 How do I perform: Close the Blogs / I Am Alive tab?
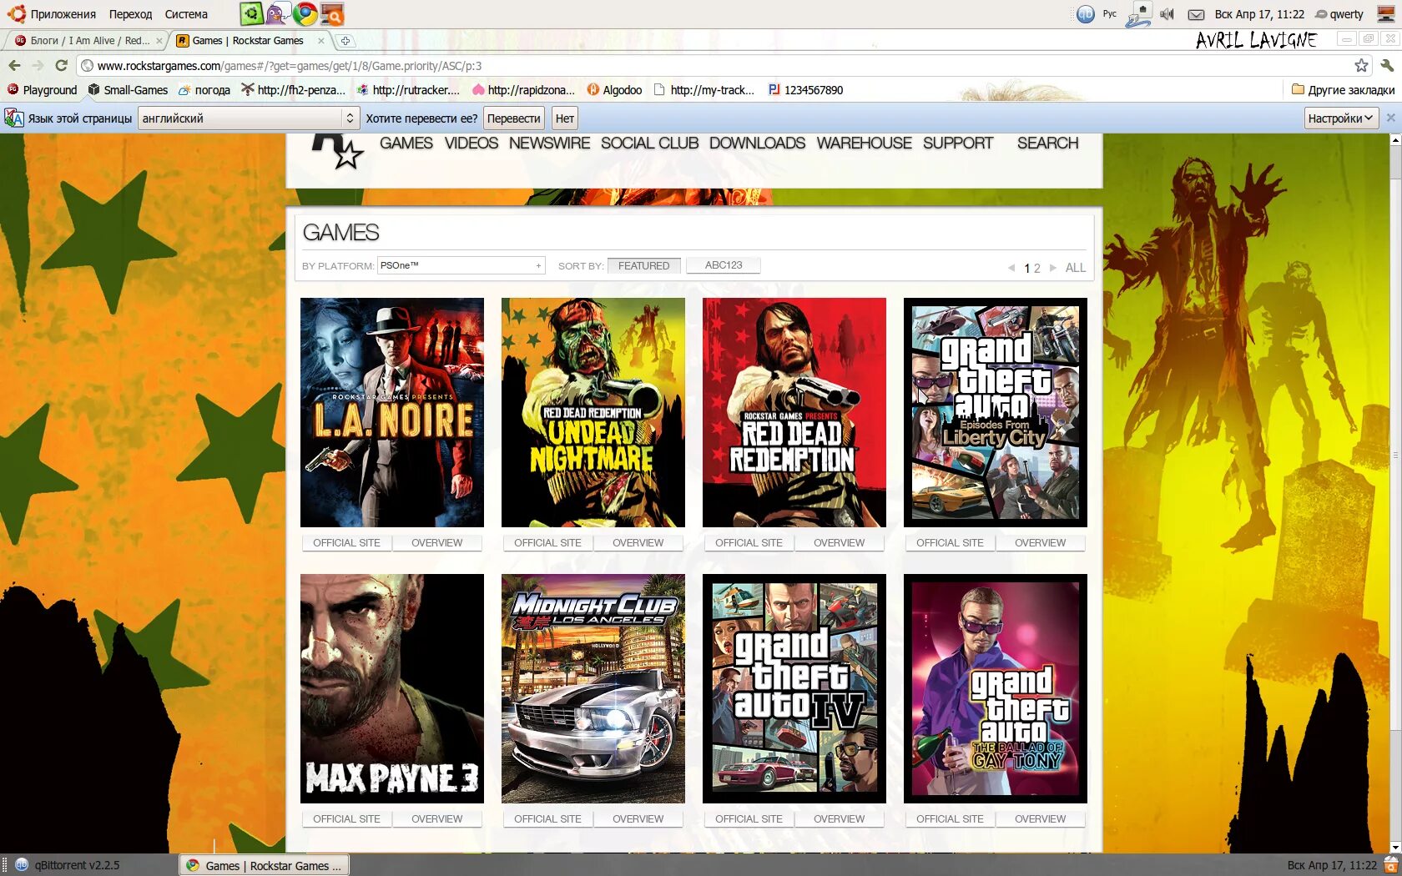pyautogui.click(x=159, y=41)
